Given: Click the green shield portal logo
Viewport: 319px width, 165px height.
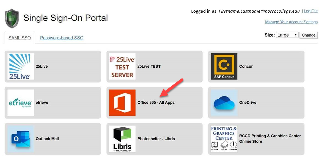Looking at the screenshot, I should tap(12, 18).
